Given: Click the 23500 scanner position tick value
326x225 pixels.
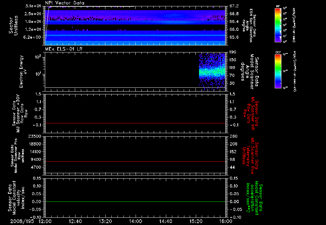Looking at the screenshot, I should (x=35, y=136).
